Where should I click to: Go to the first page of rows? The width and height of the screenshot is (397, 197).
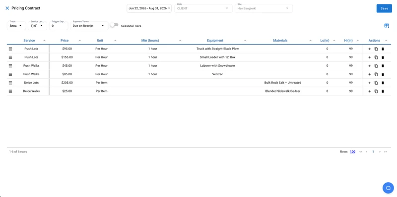361,152
